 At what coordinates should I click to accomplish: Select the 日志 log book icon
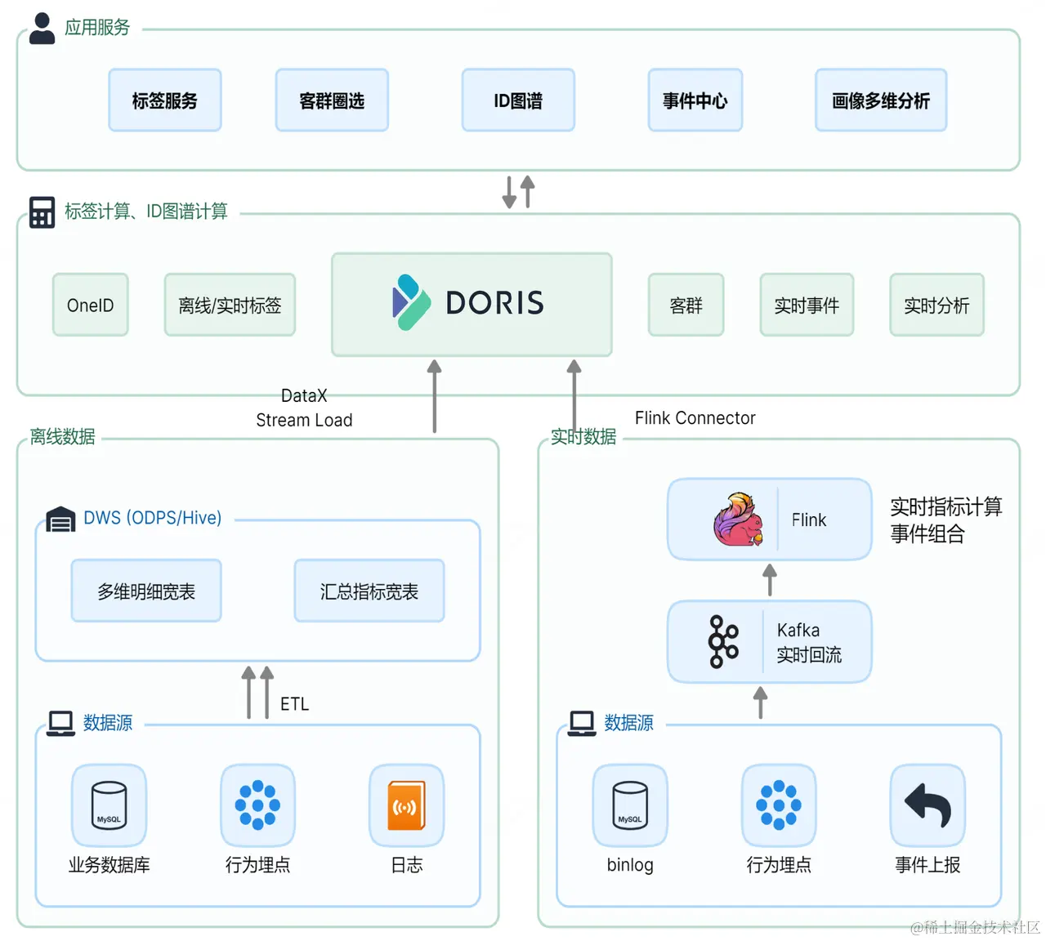pyautogui.click(x=406, y=804)
